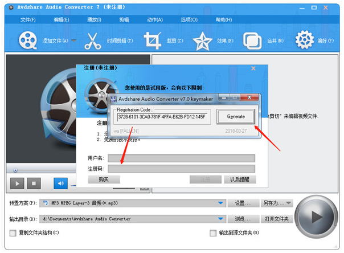Open the 动作(A) menu
The width and height of the screenshot is (344, 253).
[x=155, y=20]
